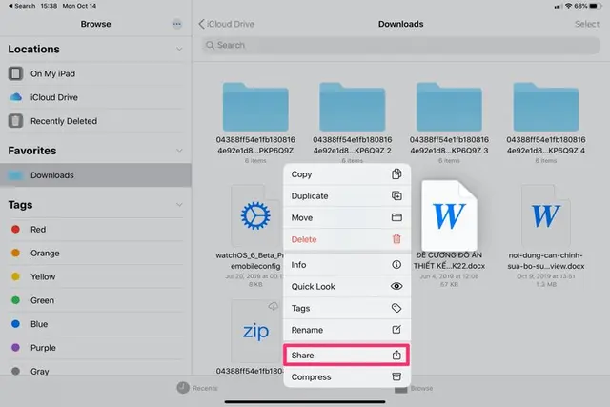Click the Copy icon in context menu
This screenshot has height=407, width=610.
tap(396, 173)
